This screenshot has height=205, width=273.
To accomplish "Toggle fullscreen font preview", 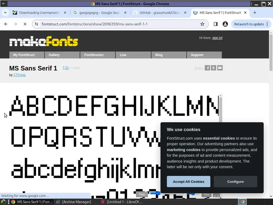I will pyautogui.click(x=216, y=195).
